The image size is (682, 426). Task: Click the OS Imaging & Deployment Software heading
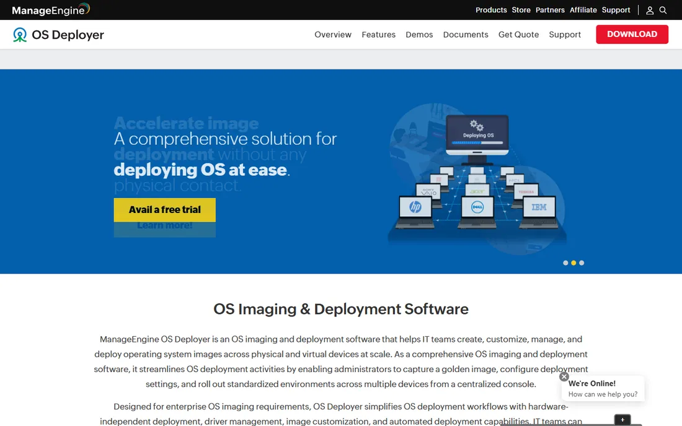click(341, 309)
